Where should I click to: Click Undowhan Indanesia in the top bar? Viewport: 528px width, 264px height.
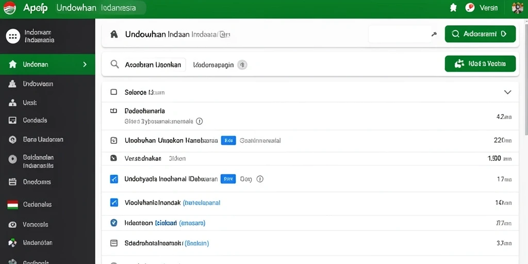96,8
